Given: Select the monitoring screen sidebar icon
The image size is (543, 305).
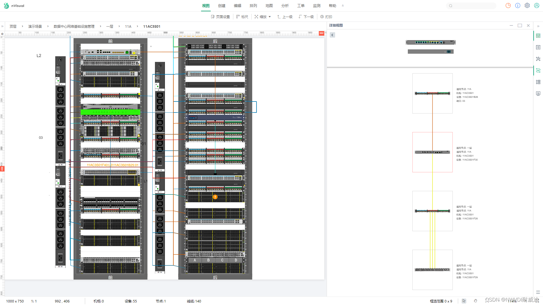Looking at the screenshot, I should 538,94.
